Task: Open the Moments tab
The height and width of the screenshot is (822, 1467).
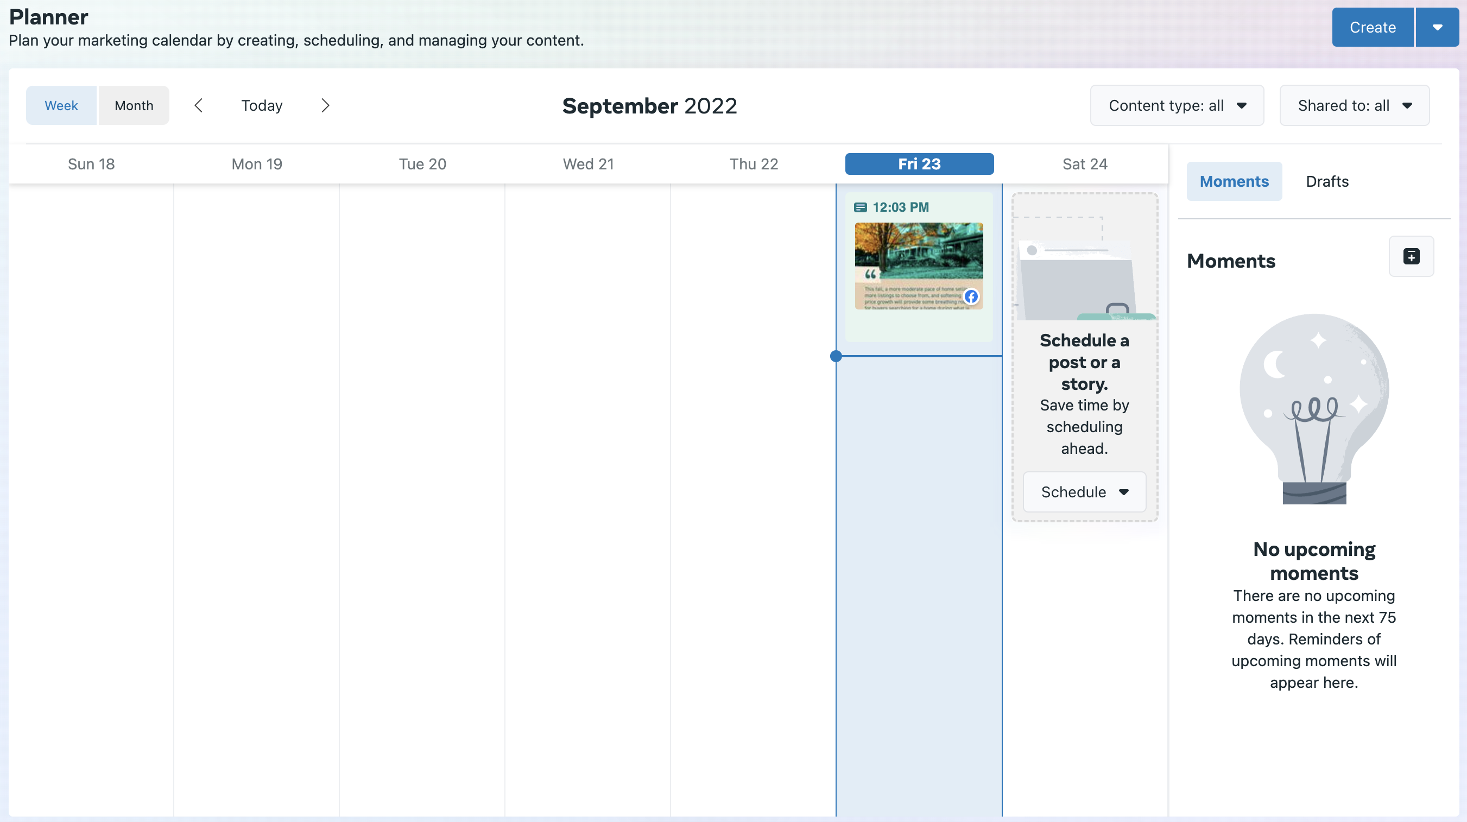Action: (x=1234, y=181)
